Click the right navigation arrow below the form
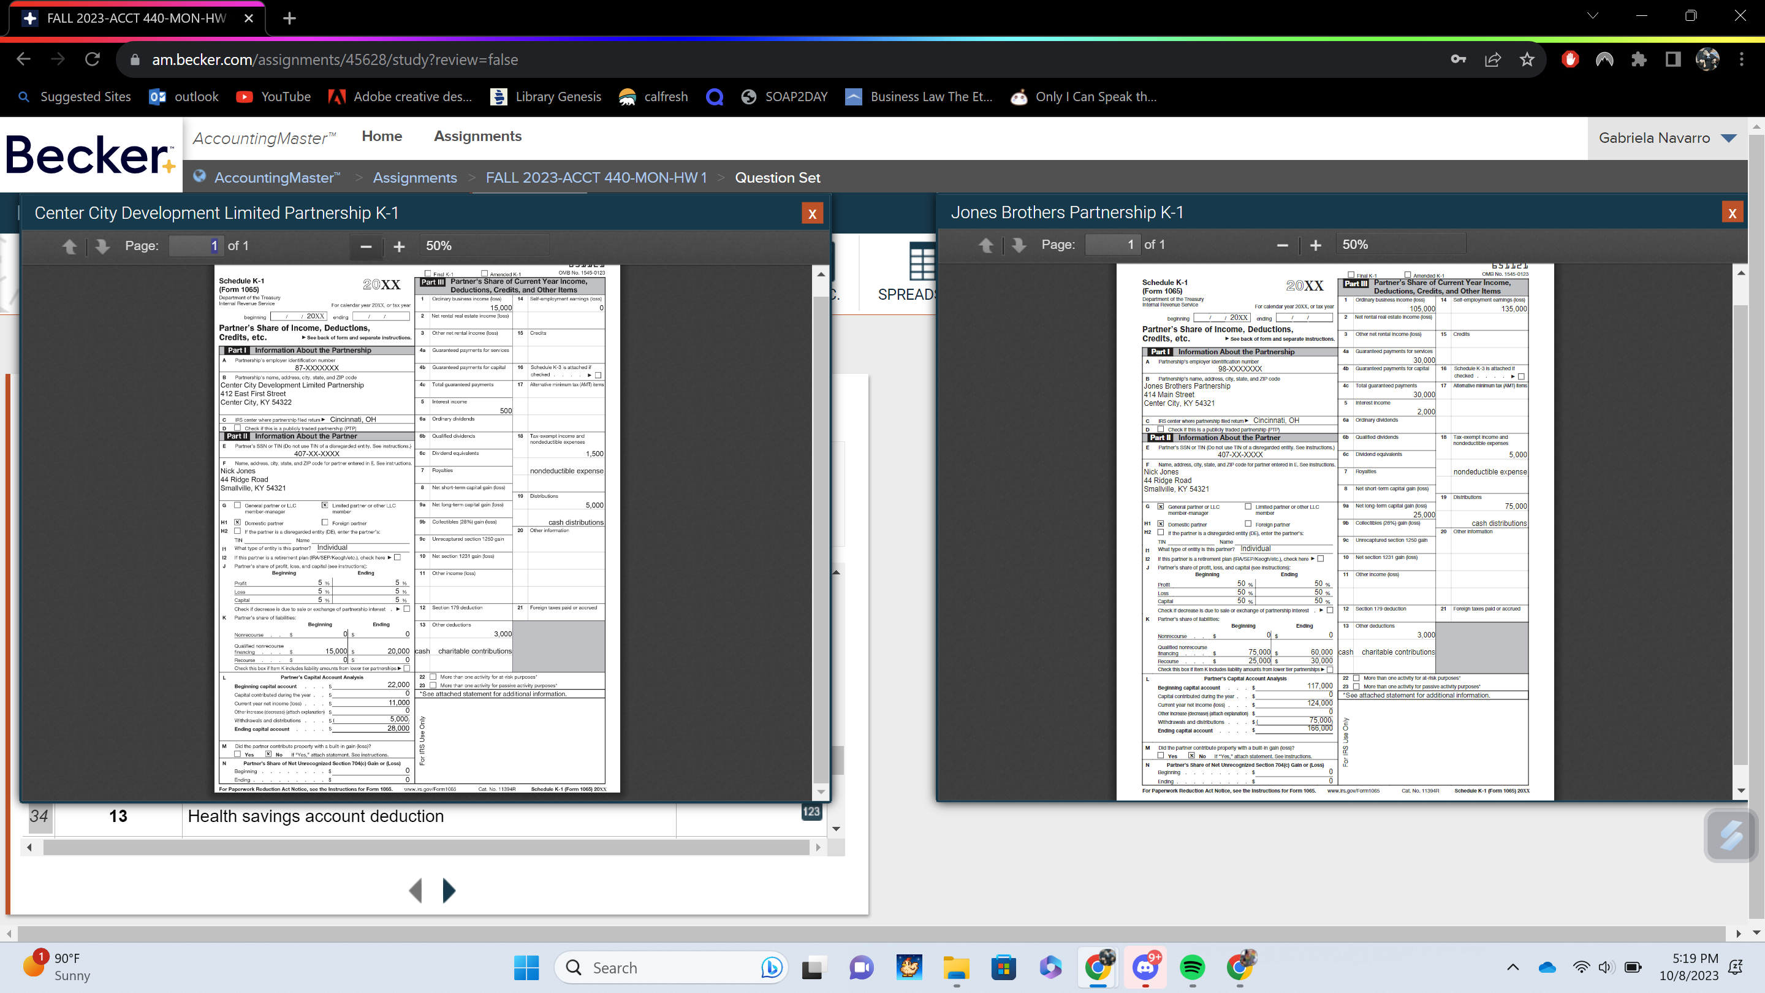1765x993 pixels. point(449,890)
